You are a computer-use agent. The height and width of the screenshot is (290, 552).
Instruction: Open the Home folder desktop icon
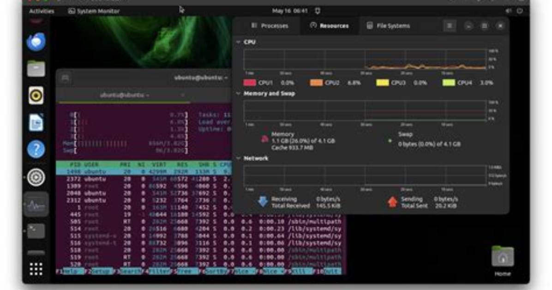point(503,261)
